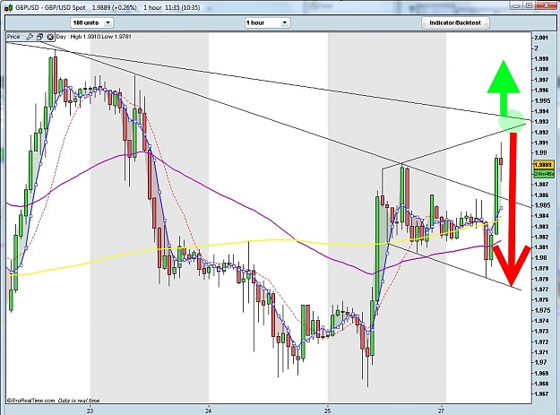Click the Day High 1.9910 Low 1.9781 text
Image resolution: width=560 pixels, height=415 pixels.
(94, 37)
